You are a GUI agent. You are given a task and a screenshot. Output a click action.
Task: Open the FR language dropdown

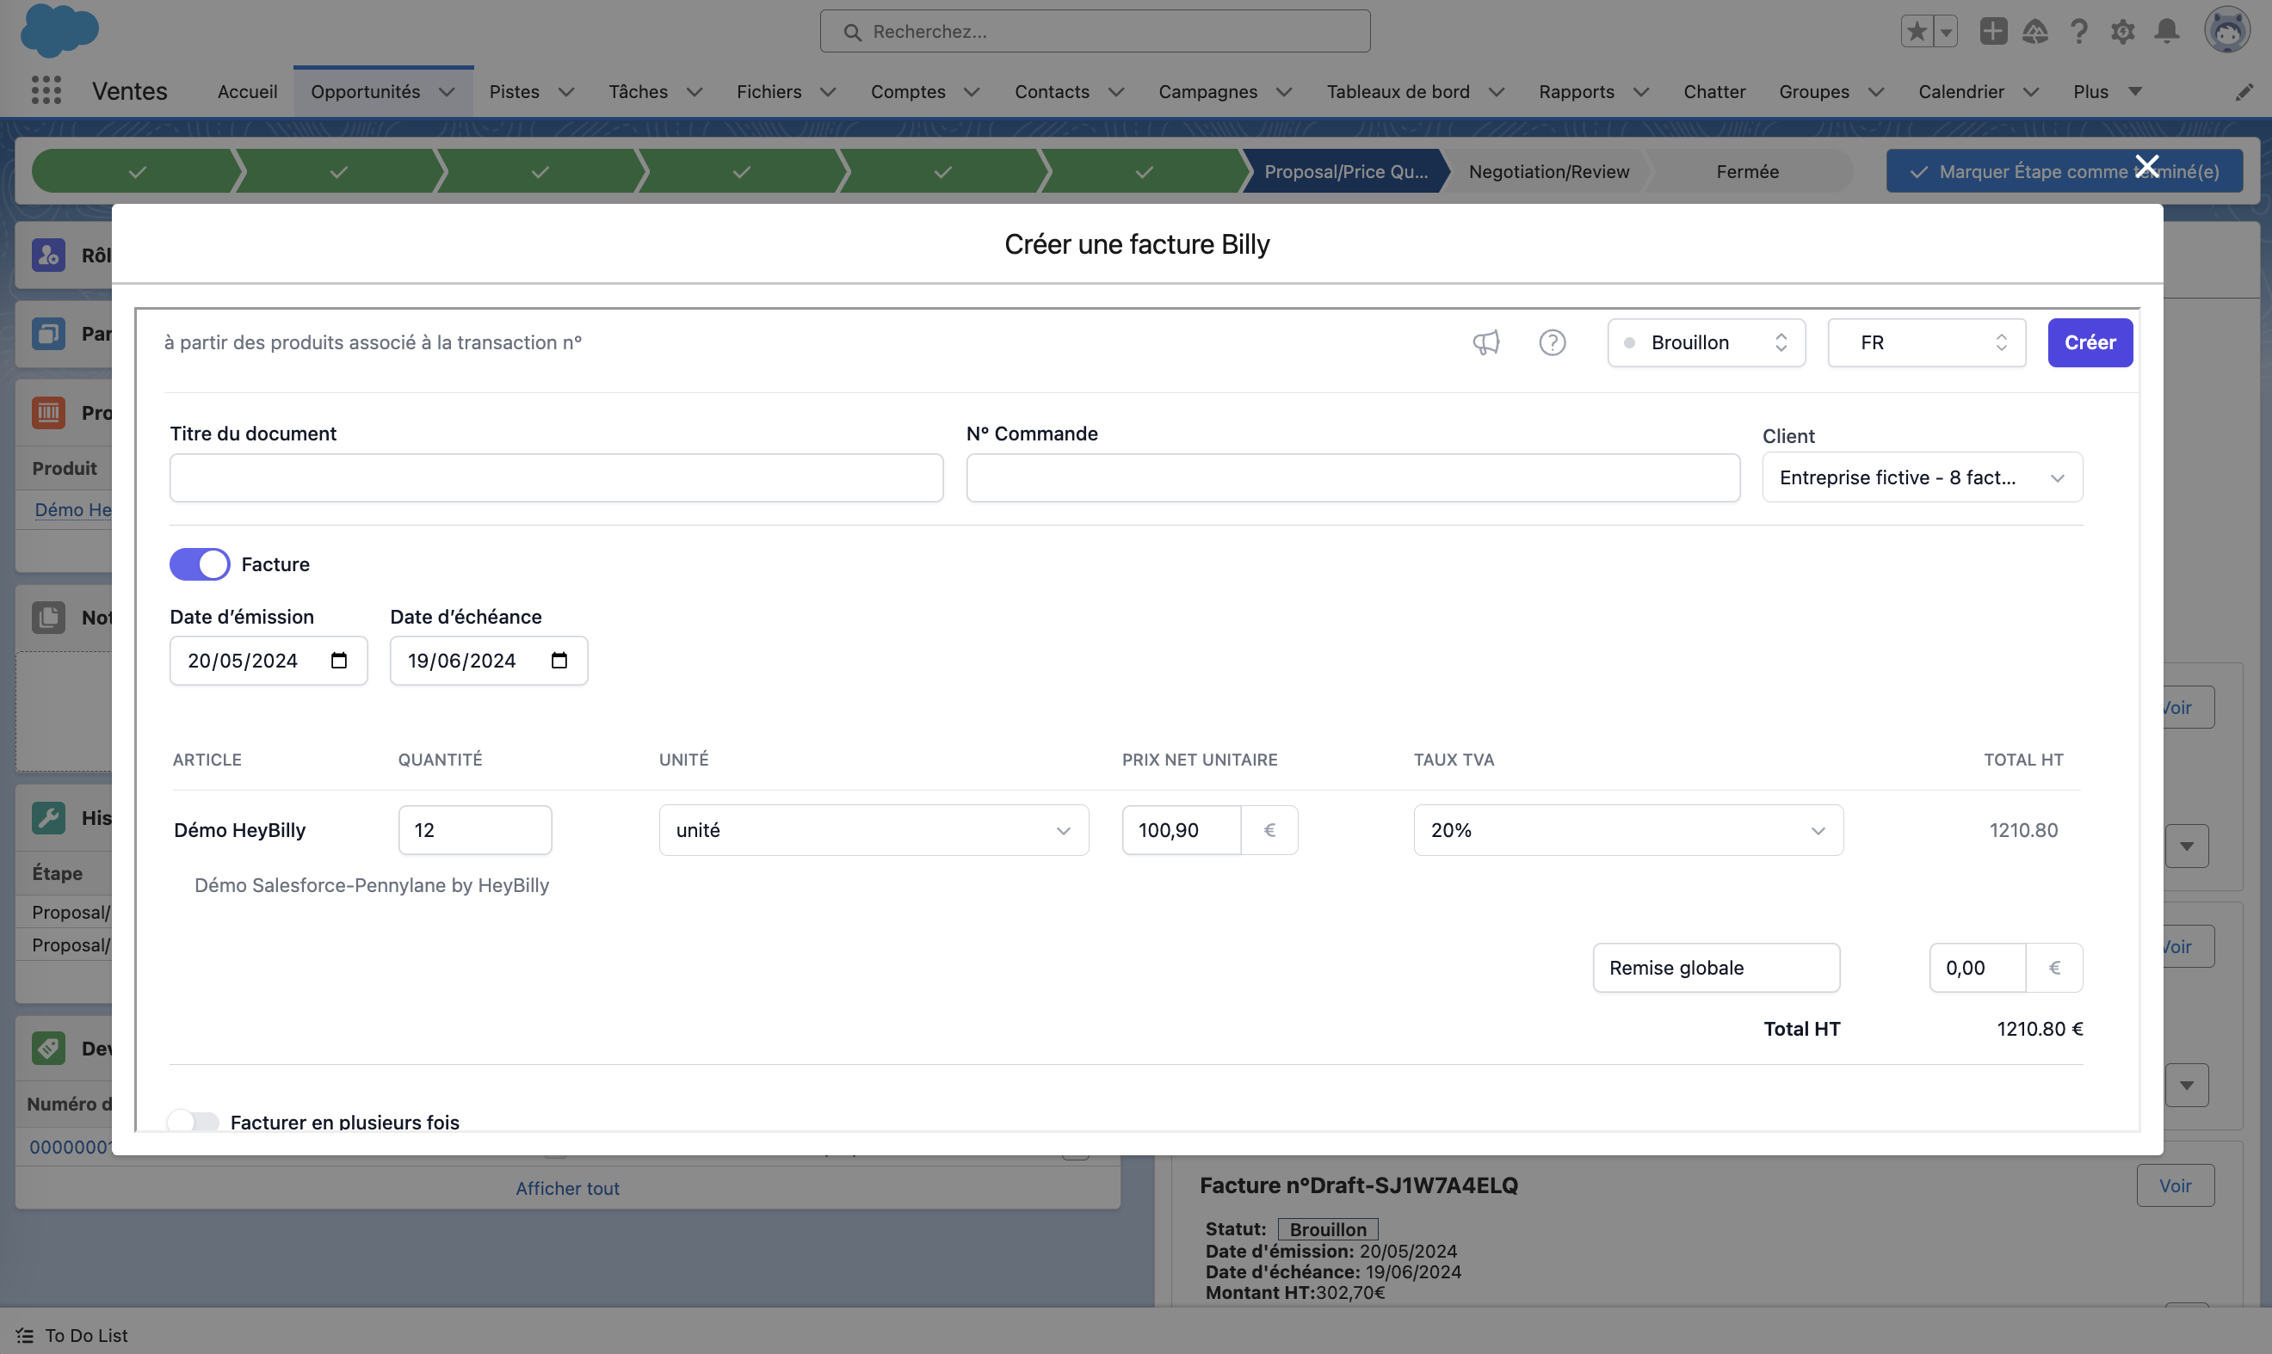(x=1926, y=342)
